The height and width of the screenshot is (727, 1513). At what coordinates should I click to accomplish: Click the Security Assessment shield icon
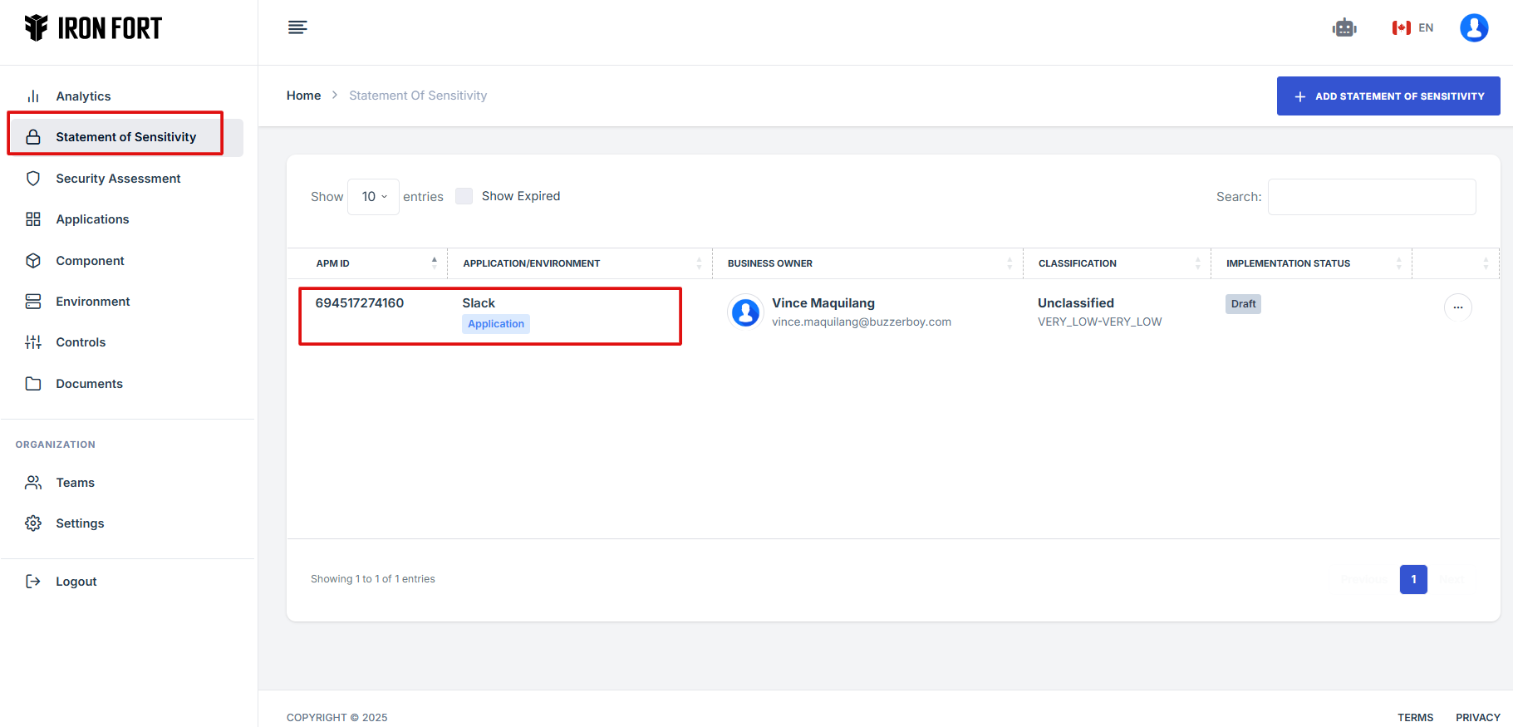tap(33, 179)
